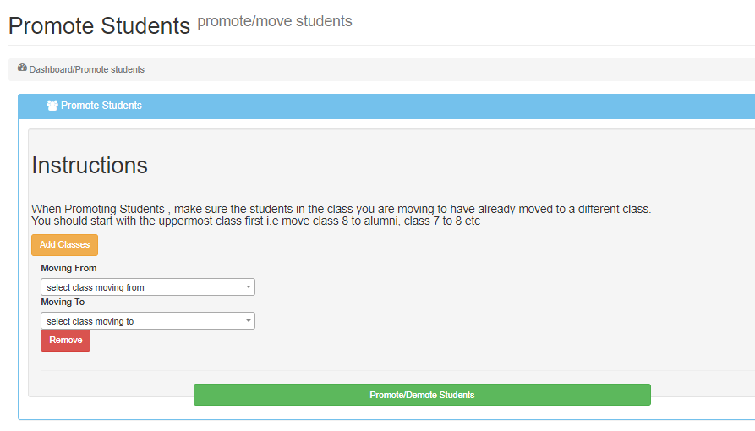Image resolution: width=755 pixels, height=431 pixels.
Task: Open the Dashboard/Promote students breadcrumb link
Action: [x=87, y=69]
